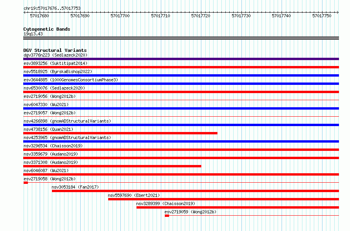Open nsv3296534 (Chaisson2019) variant label

point(53,146)
